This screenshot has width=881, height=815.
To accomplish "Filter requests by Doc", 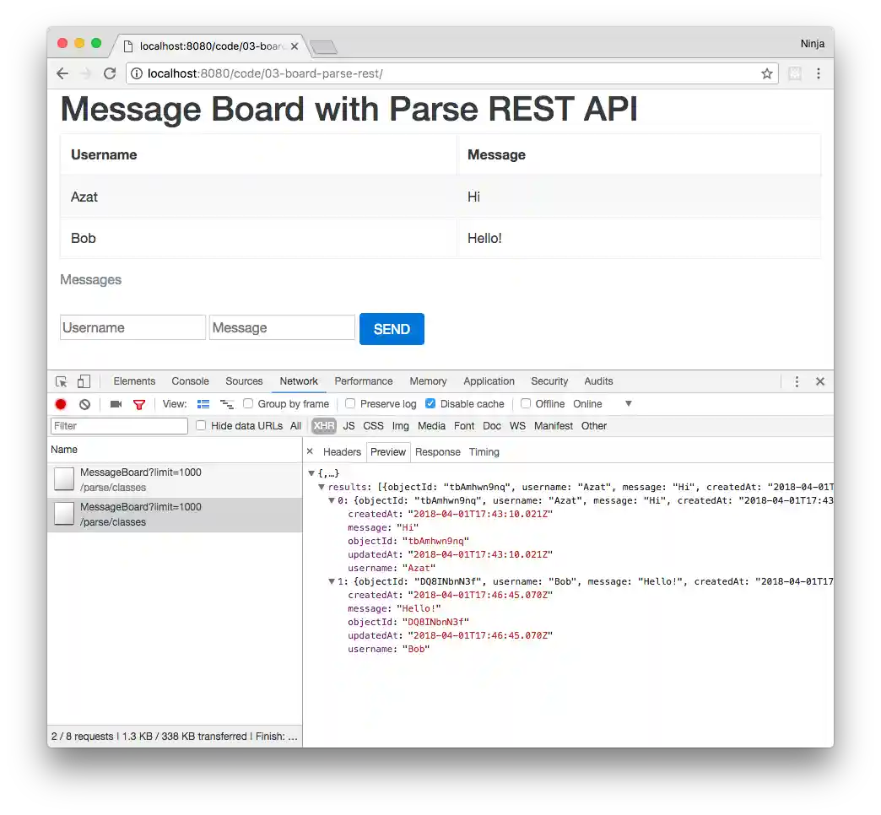I will [x=492, y=426].
